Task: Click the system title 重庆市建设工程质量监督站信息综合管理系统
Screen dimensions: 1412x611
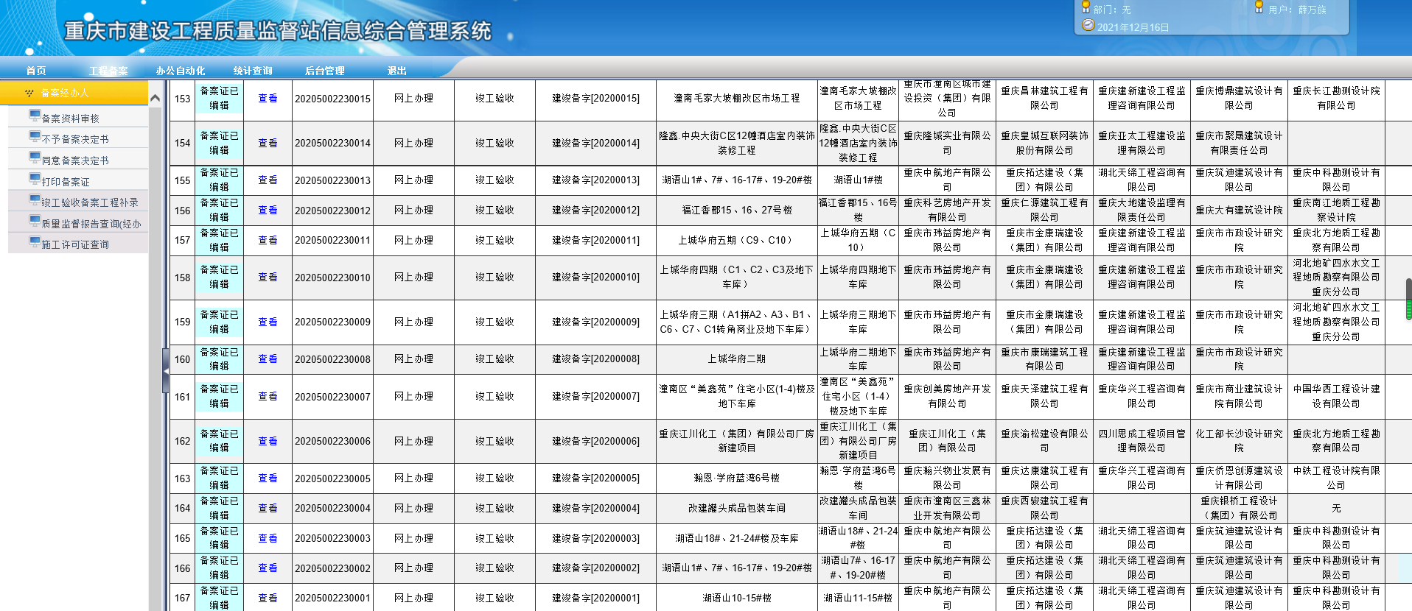Action: click(278, 31)
